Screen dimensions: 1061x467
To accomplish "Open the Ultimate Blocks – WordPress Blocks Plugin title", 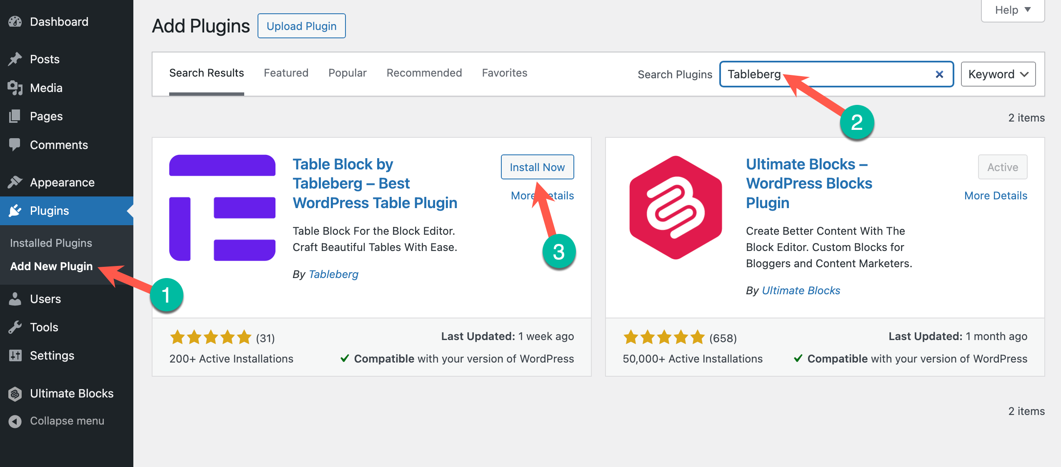I will pos(809,183).
